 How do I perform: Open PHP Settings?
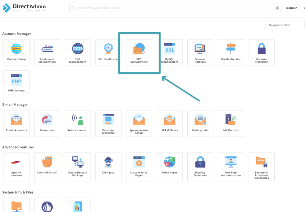(x=17, y=83)
